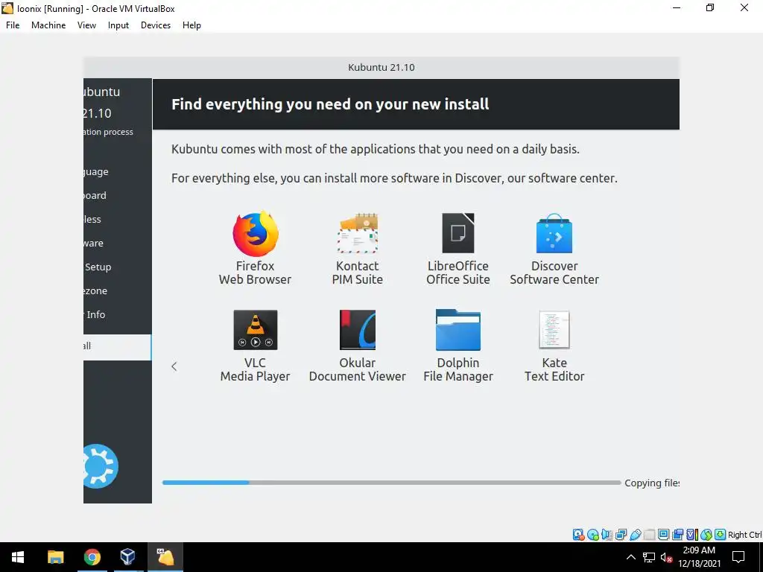Click the Kate Text Editor icon
Screen dimensions: 763x572
click(x=554, y=330)
